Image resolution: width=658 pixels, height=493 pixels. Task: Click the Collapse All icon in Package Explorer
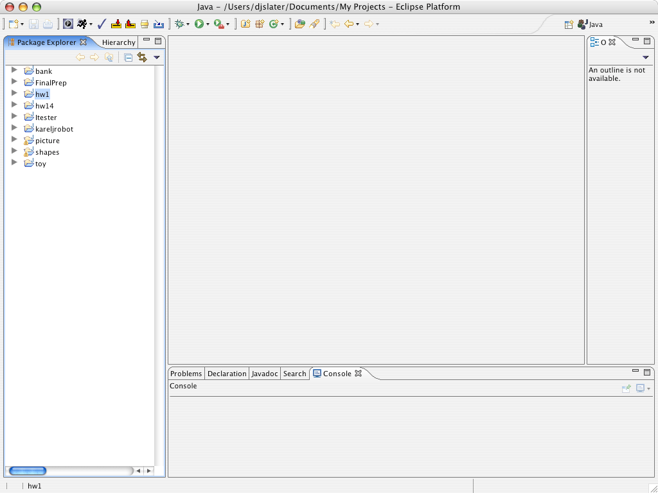tap(127, 57)
